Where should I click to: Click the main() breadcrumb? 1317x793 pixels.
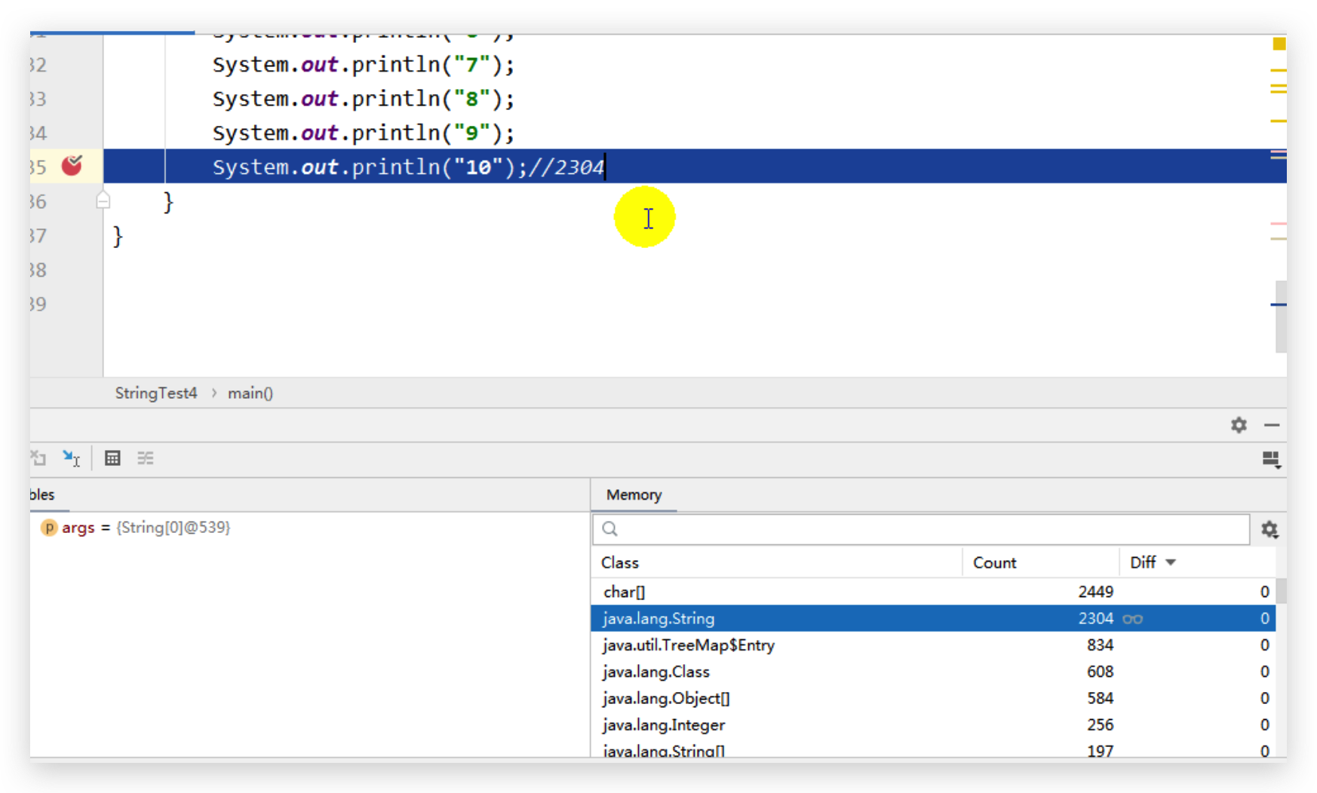(250, 393)
